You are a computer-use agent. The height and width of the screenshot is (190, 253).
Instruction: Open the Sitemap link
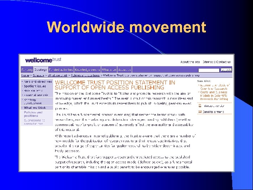pos(208,62)
